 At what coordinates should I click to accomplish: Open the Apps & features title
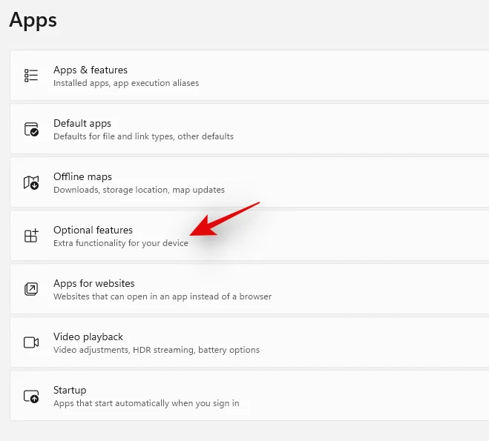90,70
